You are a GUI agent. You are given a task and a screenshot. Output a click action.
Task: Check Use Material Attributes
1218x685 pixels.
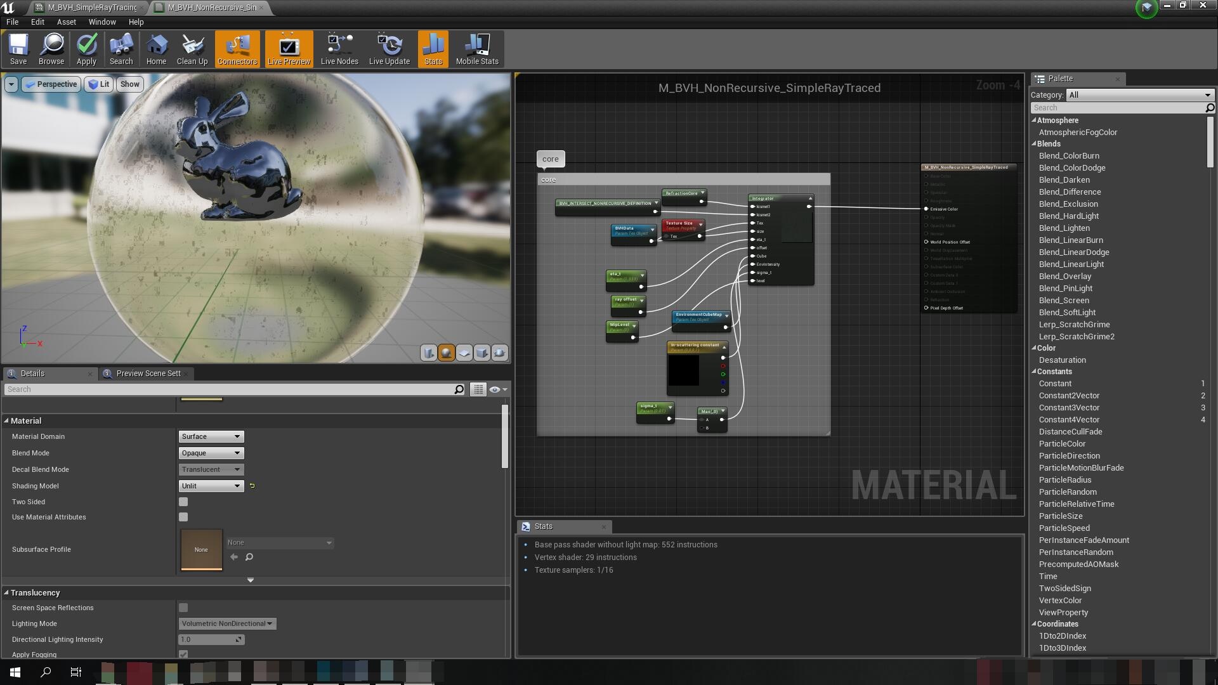coord(183,517)
